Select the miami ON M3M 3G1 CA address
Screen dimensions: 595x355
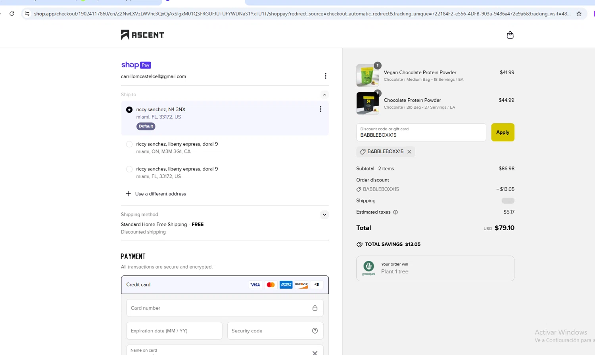click(129, 144)
